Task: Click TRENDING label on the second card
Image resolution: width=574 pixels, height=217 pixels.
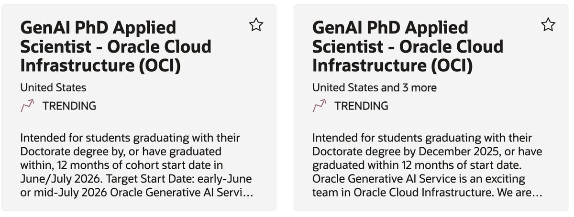Action: pos(361,106)
